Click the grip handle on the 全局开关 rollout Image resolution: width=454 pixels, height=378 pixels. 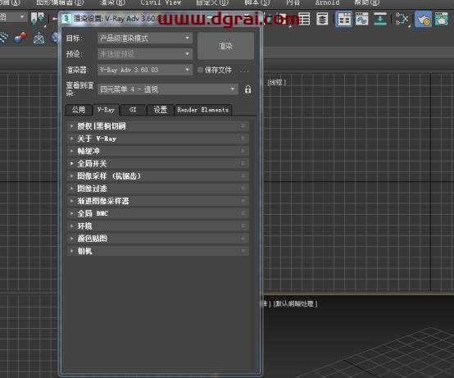243,164
